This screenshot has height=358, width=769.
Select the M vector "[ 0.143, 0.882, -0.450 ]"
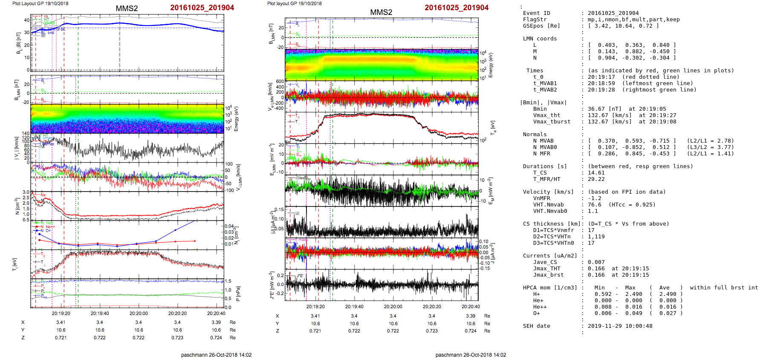pyautogui.click(x=632, y=52)
